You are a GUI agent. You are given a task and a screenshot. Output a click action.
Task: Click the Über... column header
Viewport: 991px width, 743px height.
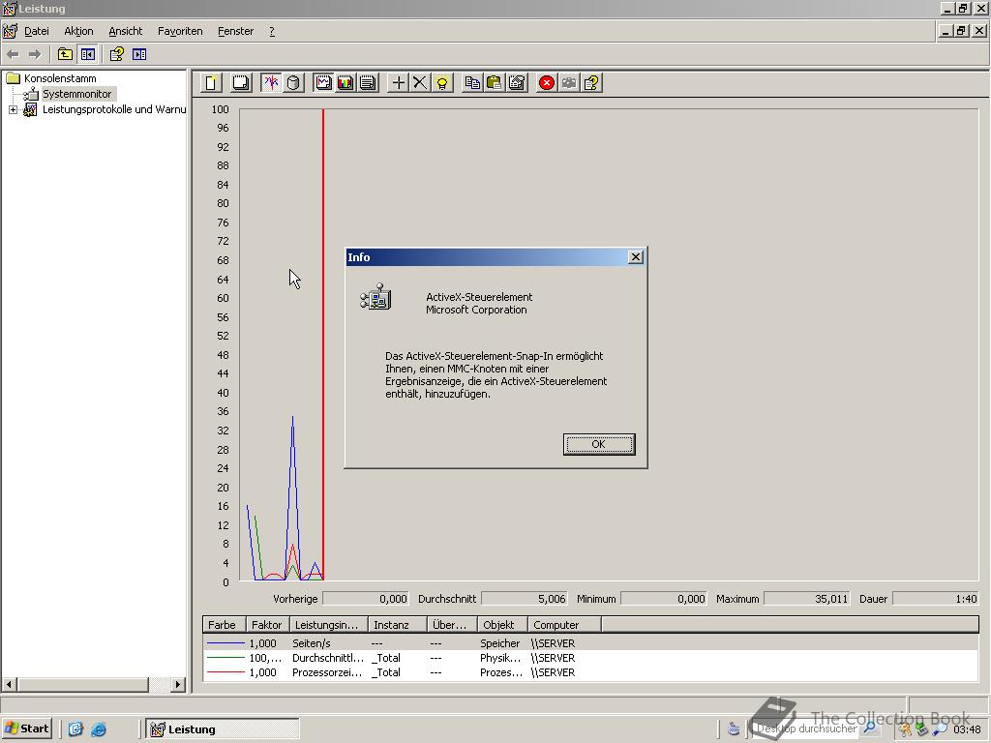[452, 625]
